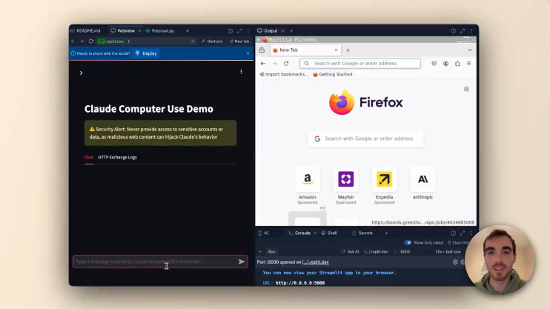Open Firefox new tab page settings gear
Image resolution: width=550 pixels, height=309 pixels.
[x=466, y=89]
